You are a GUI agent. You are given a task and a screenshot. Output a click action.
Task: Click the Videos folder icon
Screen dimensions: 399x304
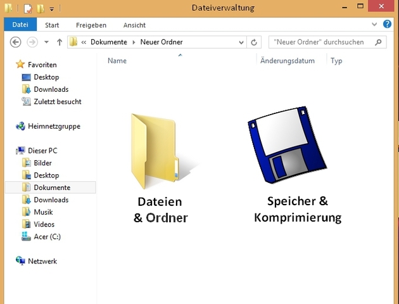pyautogui.click(x=26, y=224)
